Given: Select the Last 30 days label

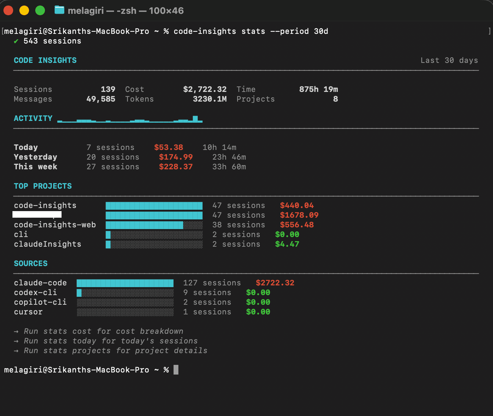Looking at the screenshot, I should (449, 60).
